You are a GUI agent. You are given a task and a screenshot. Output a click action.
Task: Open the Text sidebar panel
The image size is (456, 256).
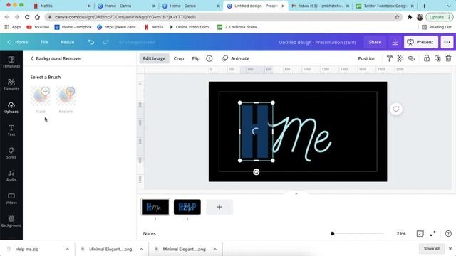coord(11,130)
